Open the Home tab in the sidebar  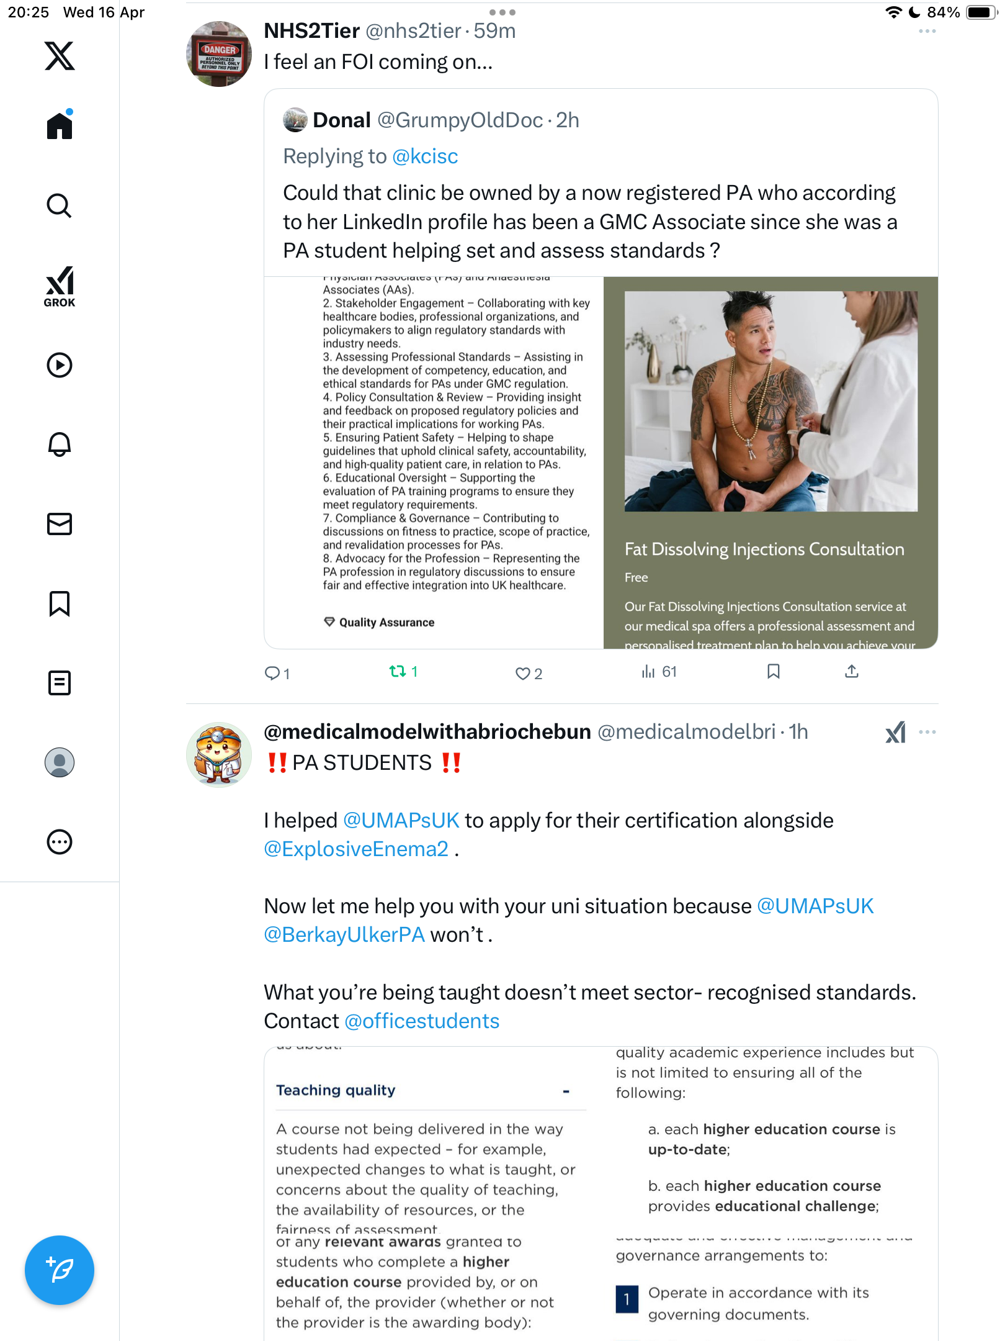tap(60, 125)
